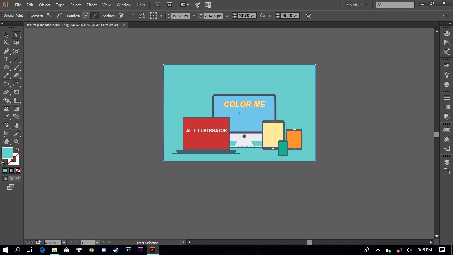Open the Swatches panel icon
The height and width of the screenshot is (255, 453).
[x=447, y=66]
